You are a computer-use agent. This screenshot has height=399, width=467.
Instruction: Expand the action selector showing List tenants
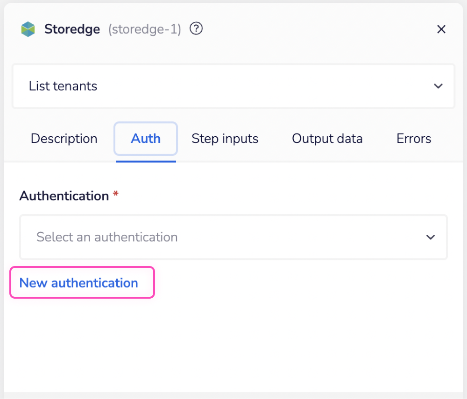233,86
